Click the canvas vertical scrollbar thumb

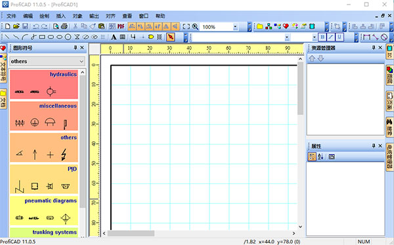click(300, 89)
